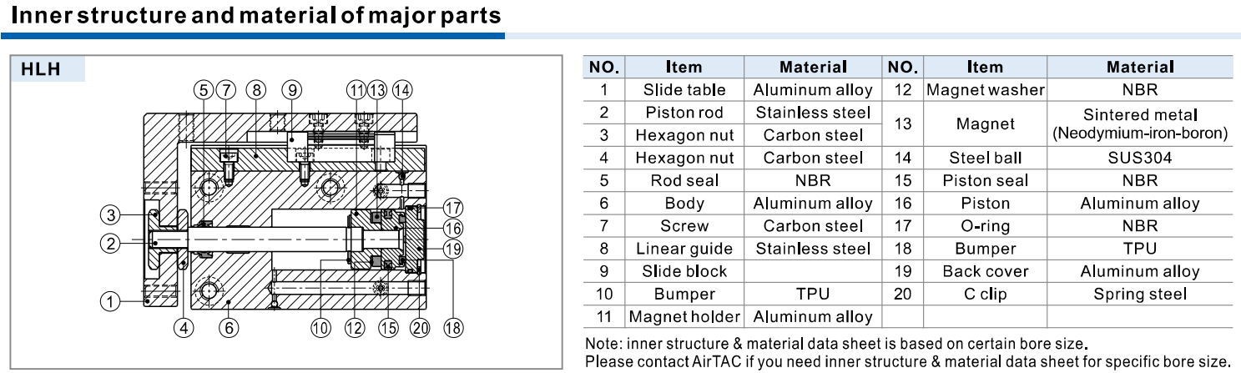Viewport: 1241px width, 373px height.
Task: Select the Sintered metal material cell
Action: 1140,123
